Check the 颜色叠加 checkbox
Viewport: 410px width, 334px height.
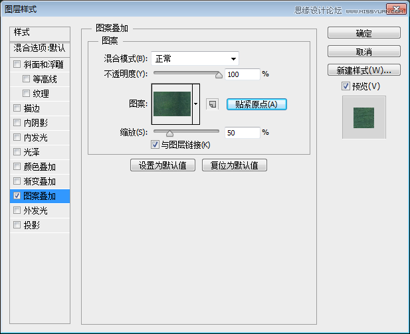(x=17, y=167)
